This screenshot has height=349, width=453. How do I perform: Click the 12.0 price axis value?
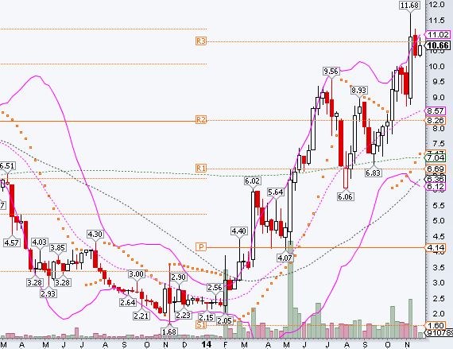point(436,5)
